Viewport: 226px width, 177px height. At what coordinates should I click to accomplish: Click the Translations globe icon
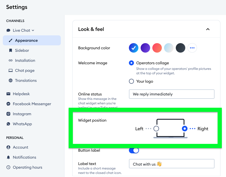click(11, 80)
